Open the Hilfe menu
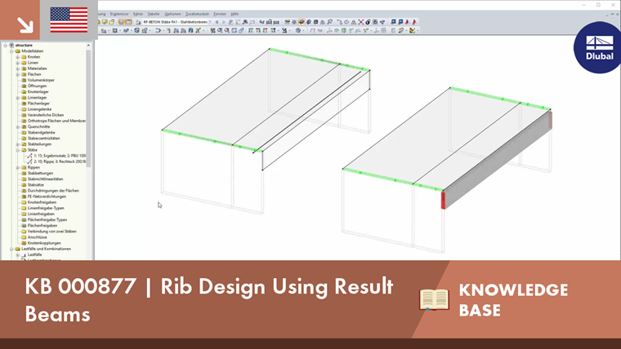 235,14
